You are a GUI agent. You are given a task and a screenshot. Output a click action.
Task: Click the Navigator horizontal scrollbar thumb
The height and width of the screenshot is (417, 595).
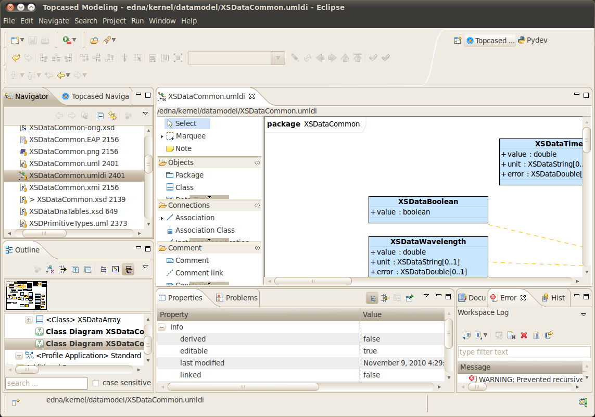[44, 233]
